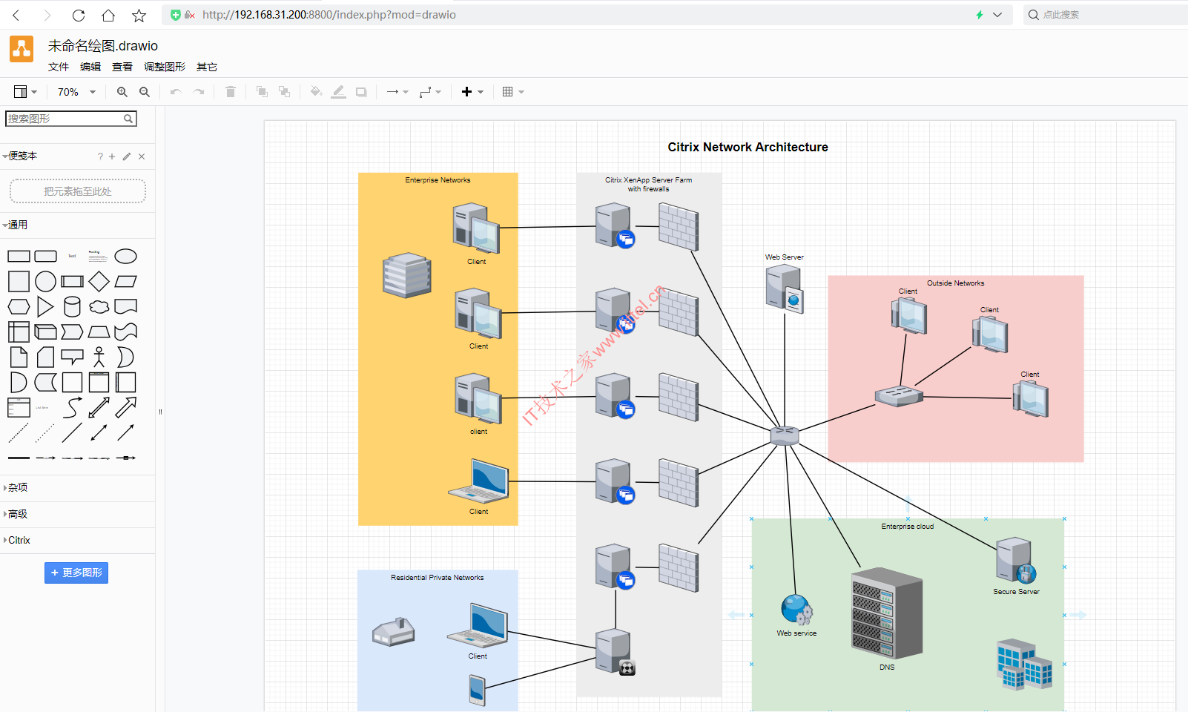Click the browser search box 点此搜索
Screen dimensions: 1188x712
[1105, 15]
